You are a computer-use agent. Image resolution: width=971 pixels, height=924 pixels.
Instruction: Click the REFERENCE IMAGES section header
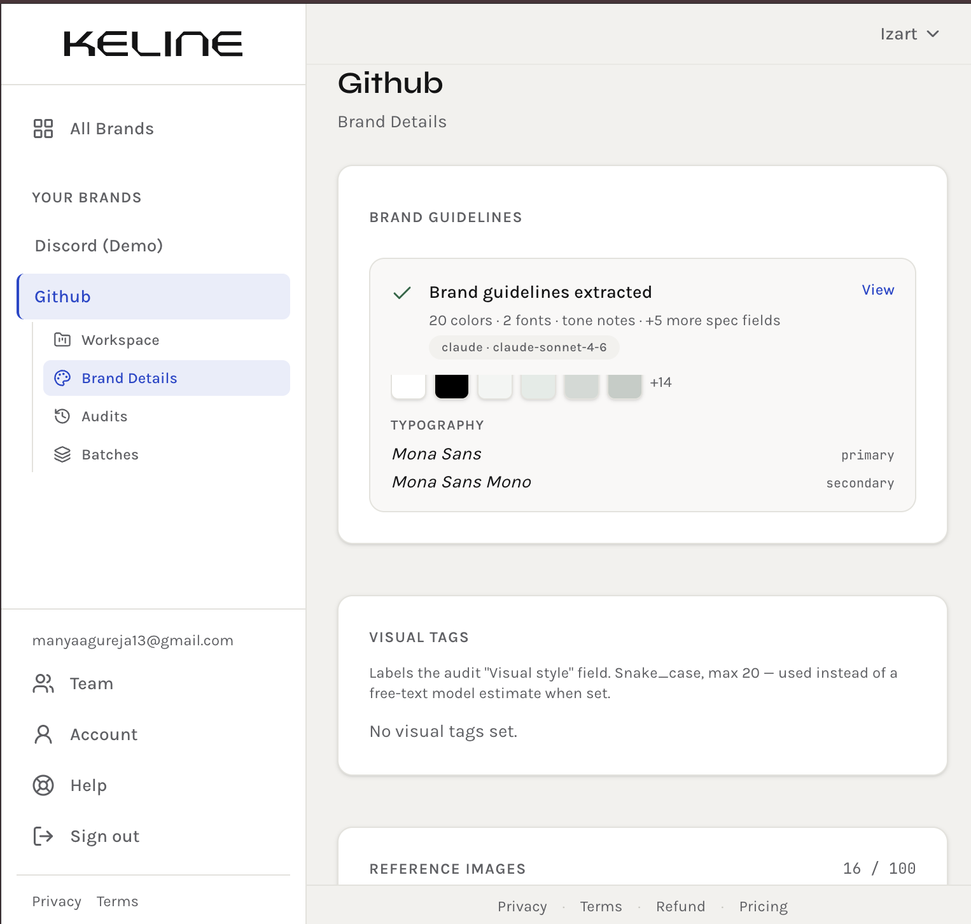[x=448, y=869]
